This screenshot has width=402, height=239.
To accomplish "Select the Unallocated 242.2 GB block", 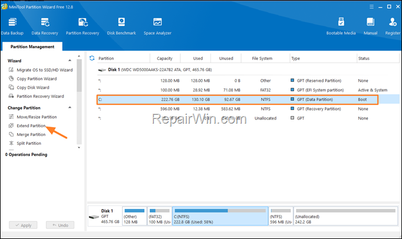I will [x=345, y=216].
